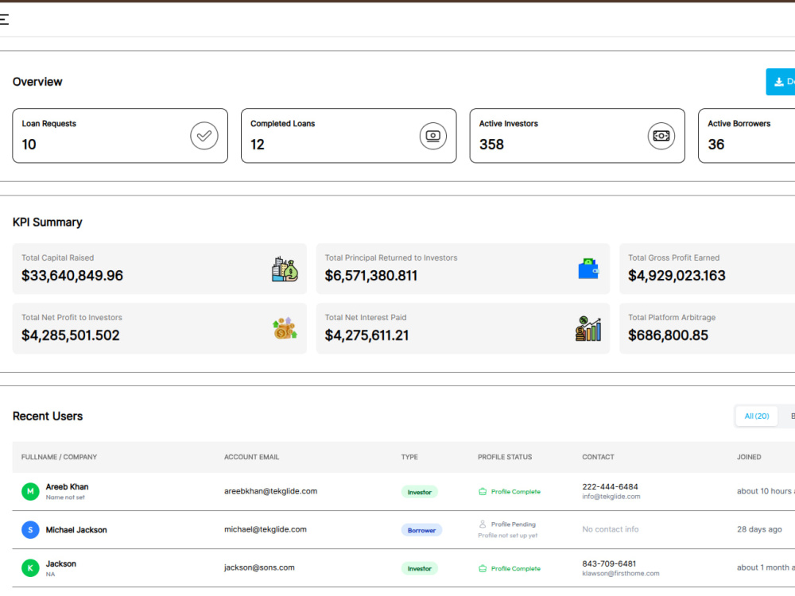
Task: Click the $4,929,023.163 gross profit value
Action: [x=677, y=276]
